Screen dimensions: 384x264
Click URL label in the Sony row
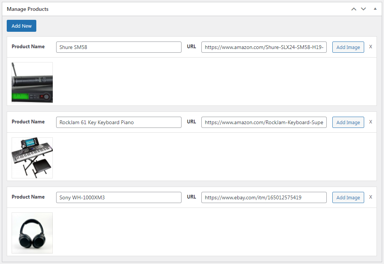coord(192,197)
